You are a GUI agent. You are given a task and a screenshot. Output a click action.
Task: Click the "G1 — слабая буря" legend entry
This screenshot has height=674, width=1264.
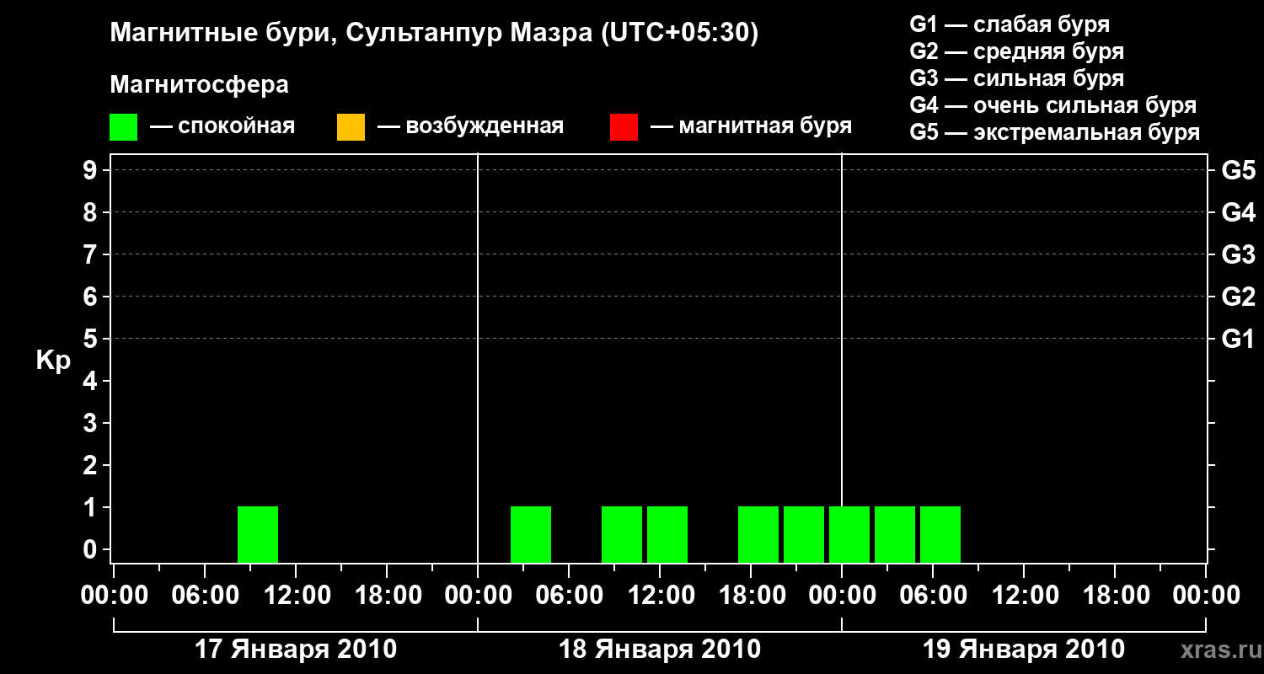tap(1010, 24)
